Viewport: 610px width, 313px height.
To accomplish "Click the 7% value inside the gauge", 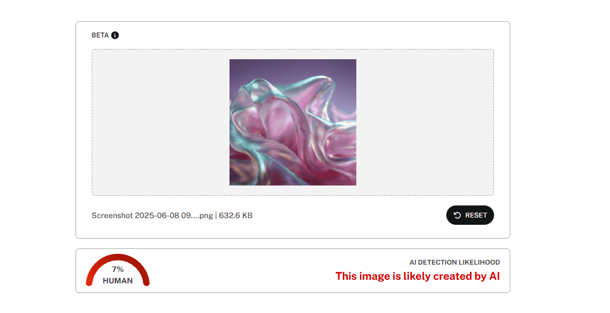I will [x=118, y=269].
